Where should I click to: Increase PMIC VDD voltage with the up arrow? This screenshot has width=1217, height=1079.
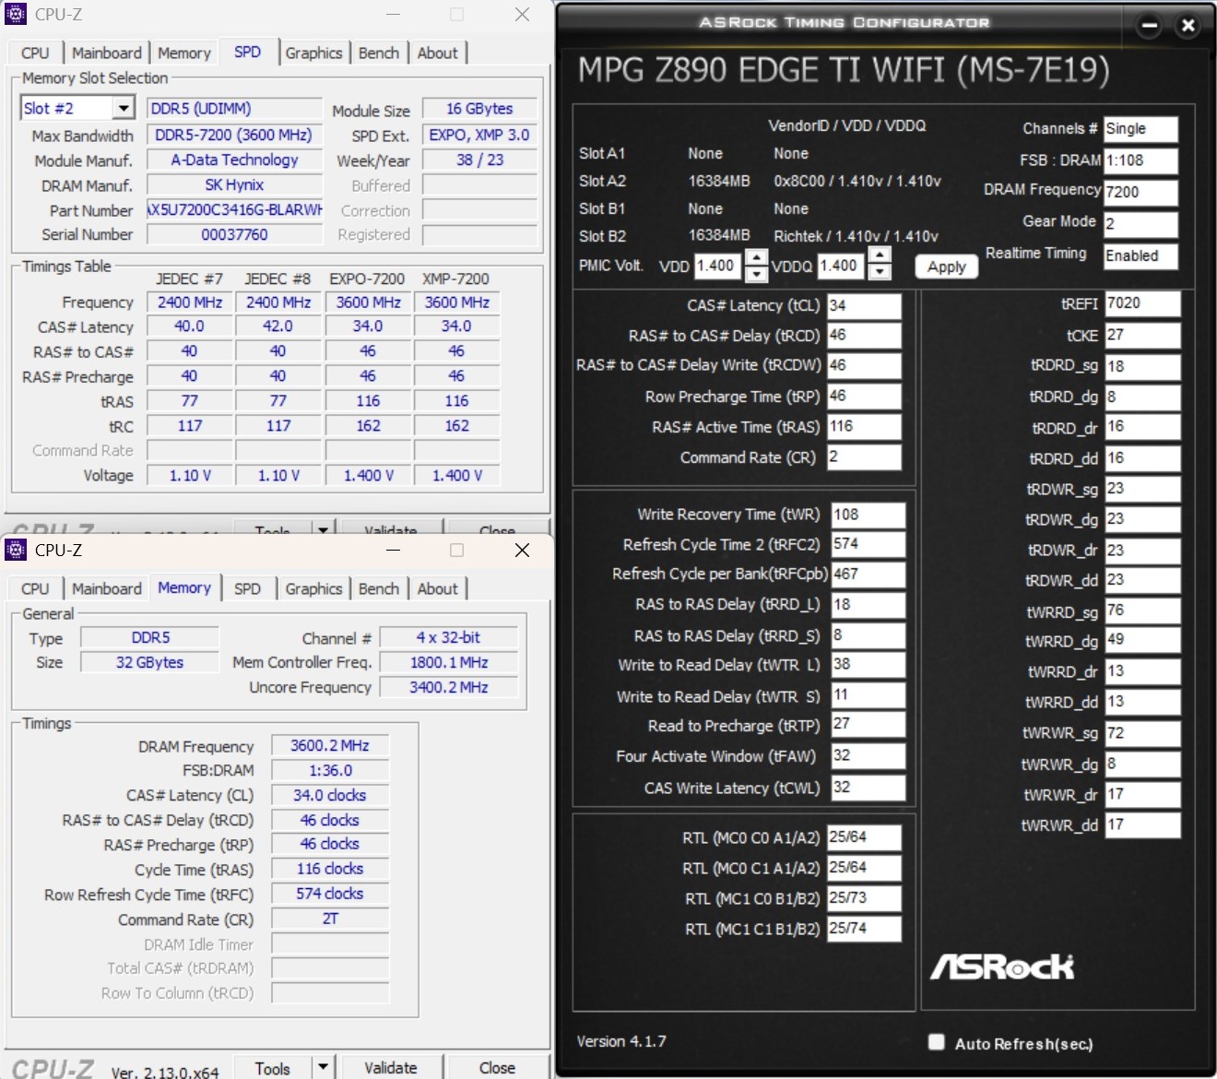click(756, 257)
